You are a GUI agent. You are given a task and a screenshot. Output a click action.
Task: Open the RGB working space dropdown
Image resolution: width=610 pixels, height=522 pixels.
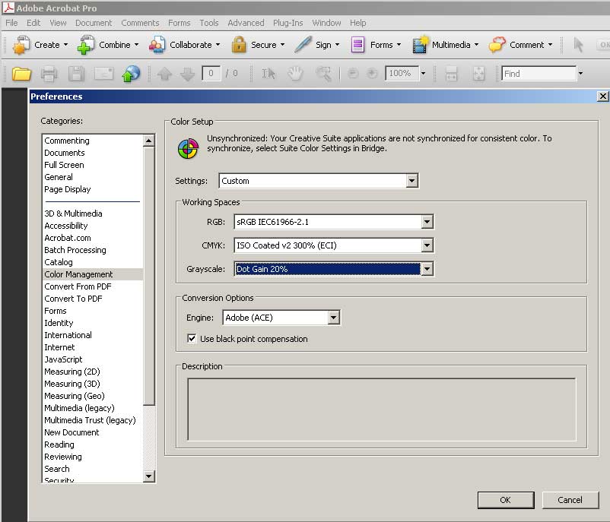pyautogui.click(x=427, y=222)
